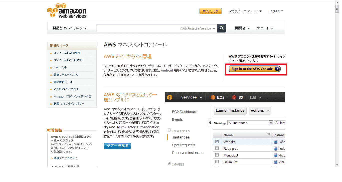The width and height of the screenshot is (342, 182).
Task: Open the アカウント/コンソール dropdown
Action: tap(245, 11)
